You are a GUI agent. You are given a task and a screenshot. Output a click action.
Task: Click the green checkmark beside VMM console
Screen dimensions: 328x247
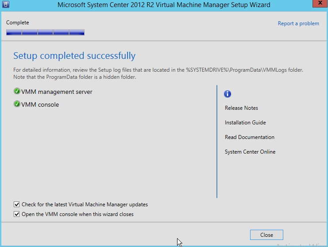pyautogui.click(x=17, y=104)
